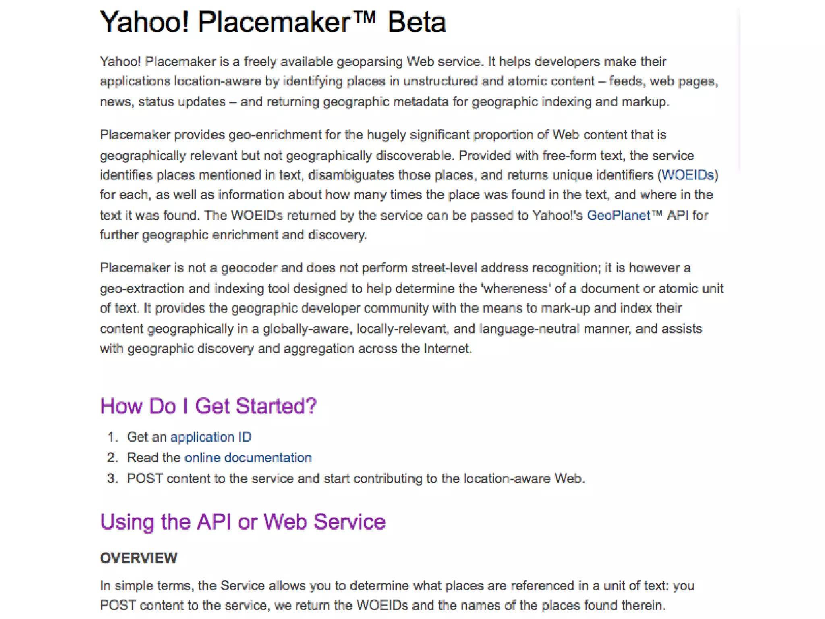Select the Using the API or Web Service heading
Viewport: 825px width, 619px height.
[243, 521]
